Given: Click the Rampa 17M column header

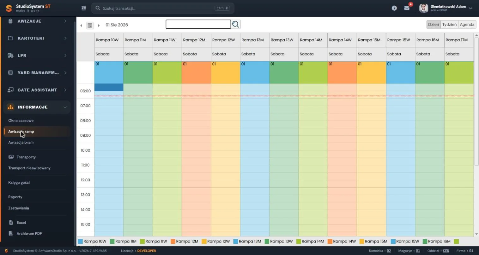Looking at the screenshot, I should (459, 40).
